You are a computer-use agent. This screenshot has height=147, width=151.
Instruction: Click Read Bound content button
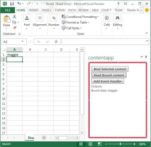point(109,75)
